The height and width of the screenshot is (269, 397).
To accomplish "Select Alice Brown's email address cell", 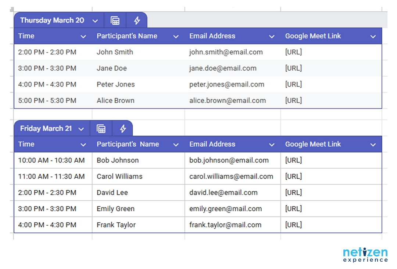I will 228,100.
